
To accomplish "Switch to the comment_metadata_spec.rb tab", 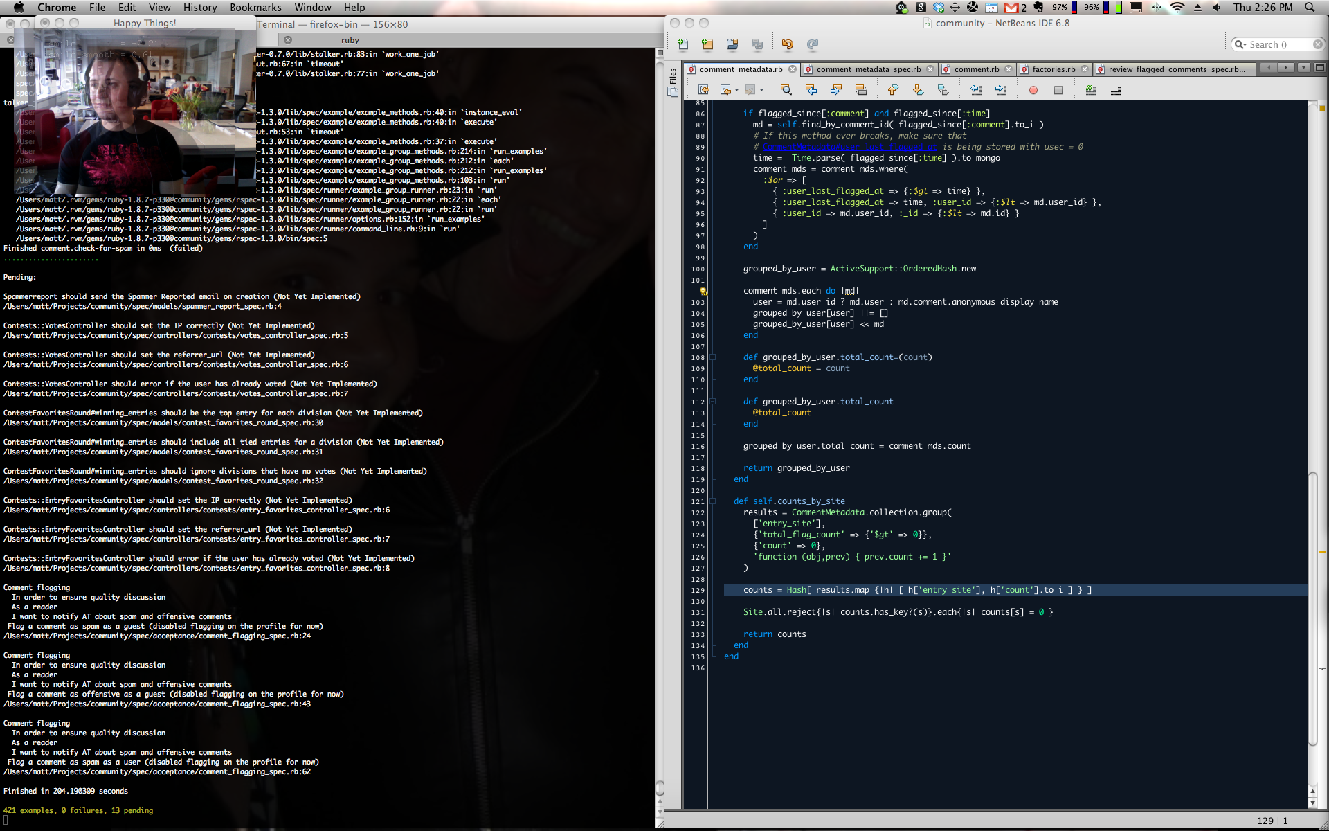I will (x=868, y=69).
